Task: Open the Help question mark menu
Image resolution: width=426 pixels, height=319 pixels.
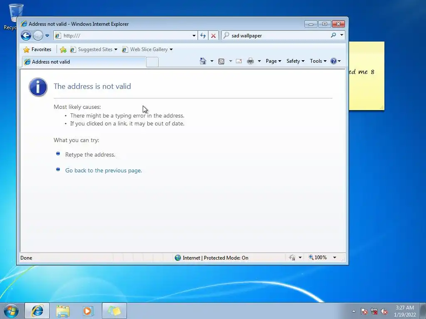Action: pyautogui.click(x=335, y=61)
